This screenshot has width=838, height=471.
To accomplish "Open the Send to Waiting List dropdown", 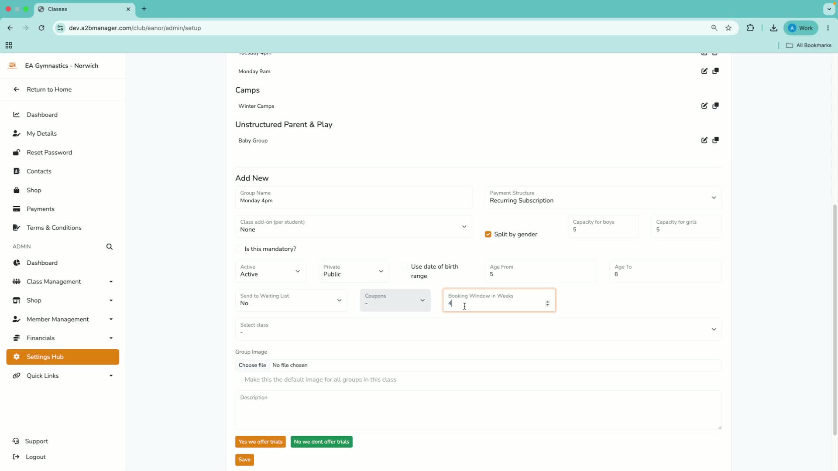I will pos(291,300).
